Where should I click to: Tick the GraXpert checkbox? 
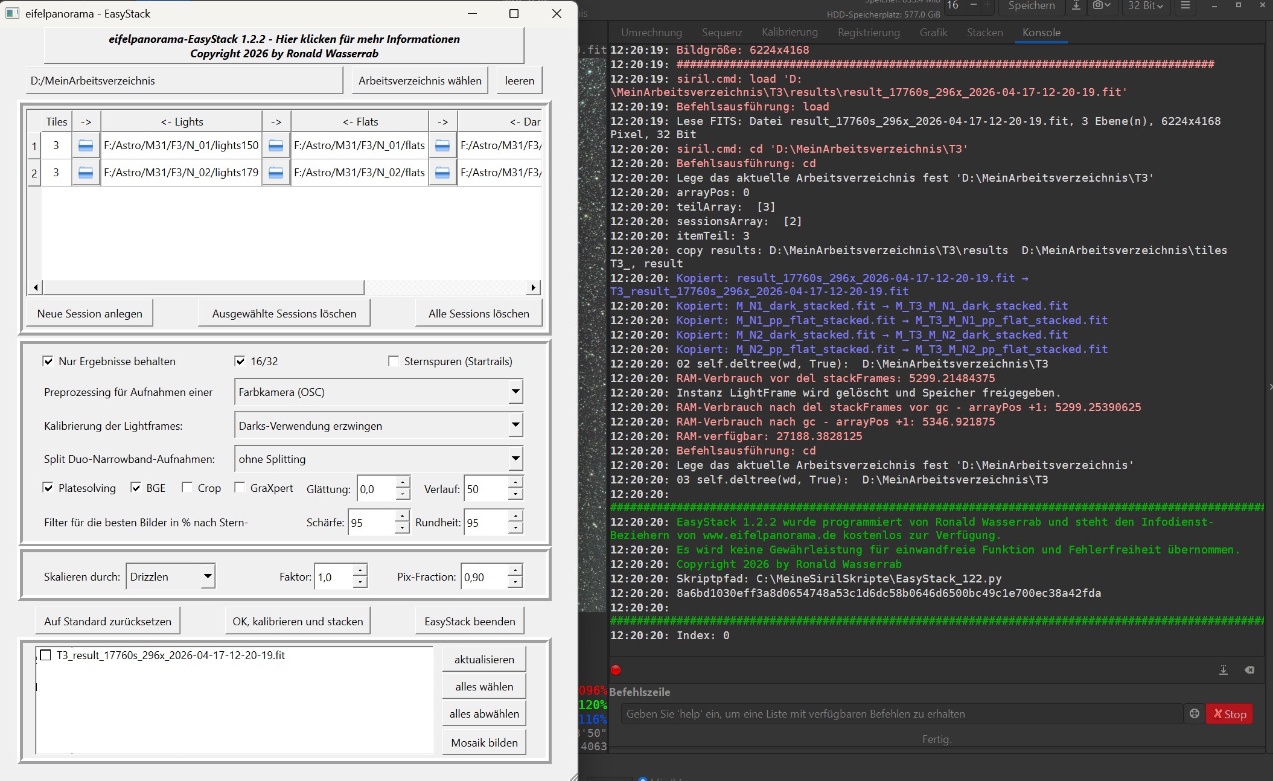[240, 488]
